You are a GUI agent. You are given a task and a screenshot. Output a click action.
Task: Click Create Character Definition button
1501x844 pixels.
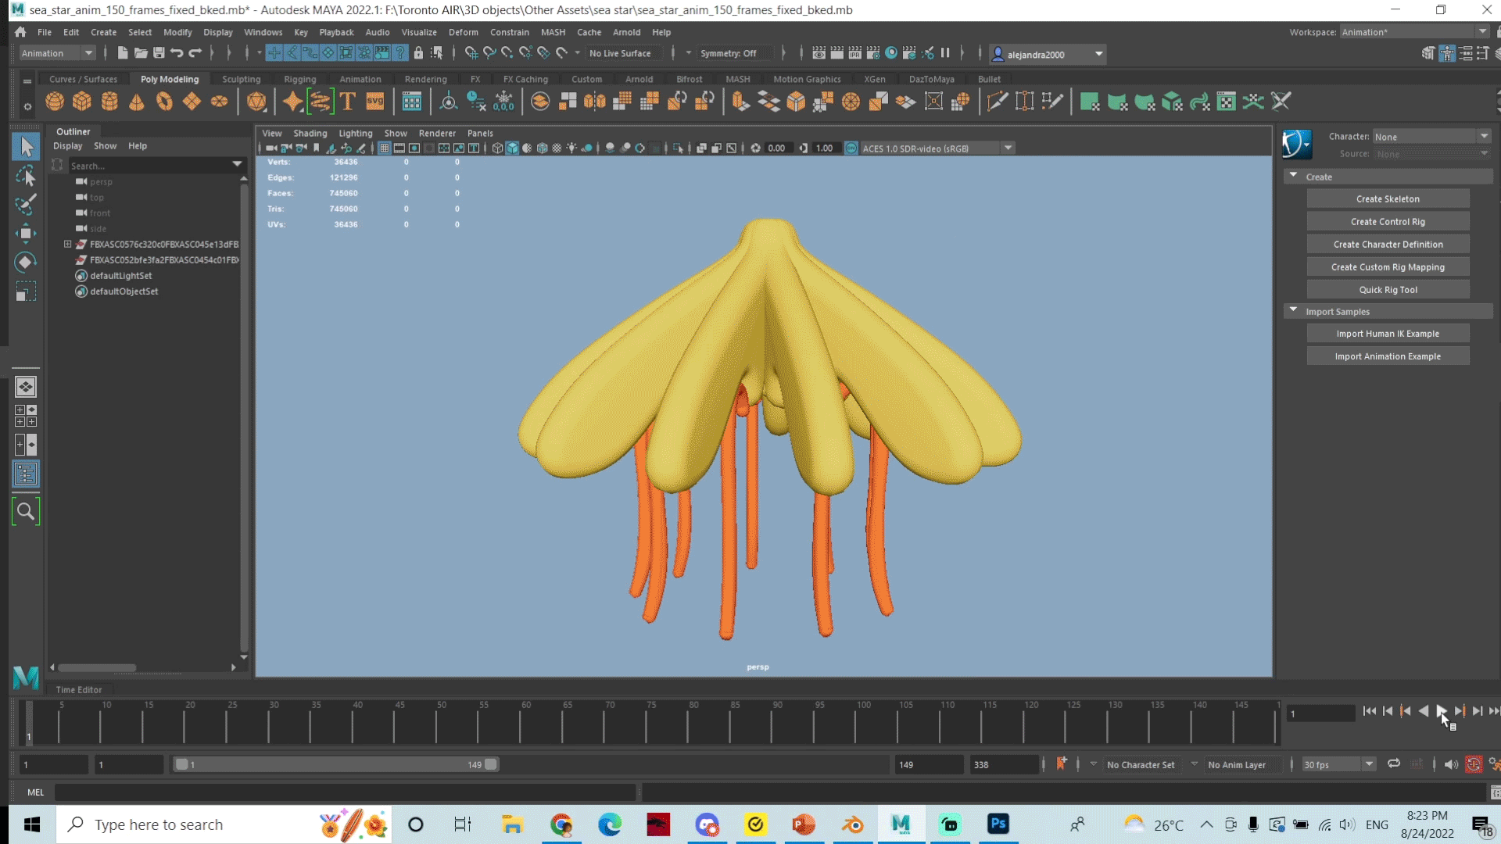click(x=1388, y=244)
